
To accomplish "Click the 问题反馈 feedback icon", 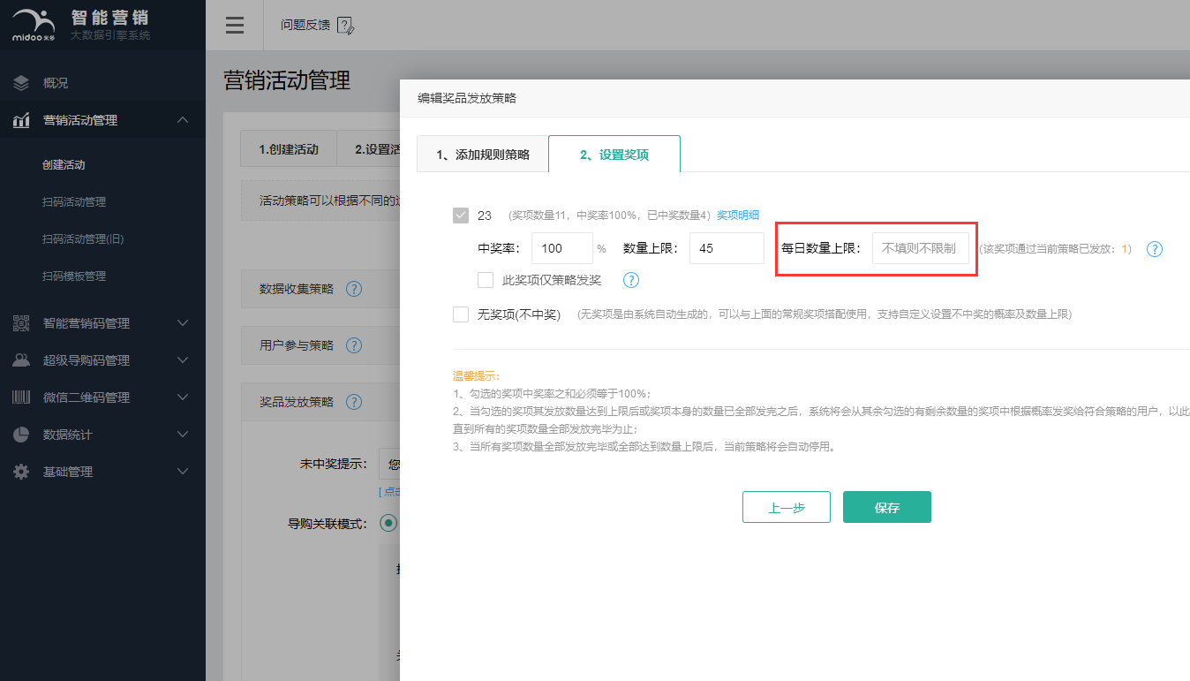I will tap(346, 26).
